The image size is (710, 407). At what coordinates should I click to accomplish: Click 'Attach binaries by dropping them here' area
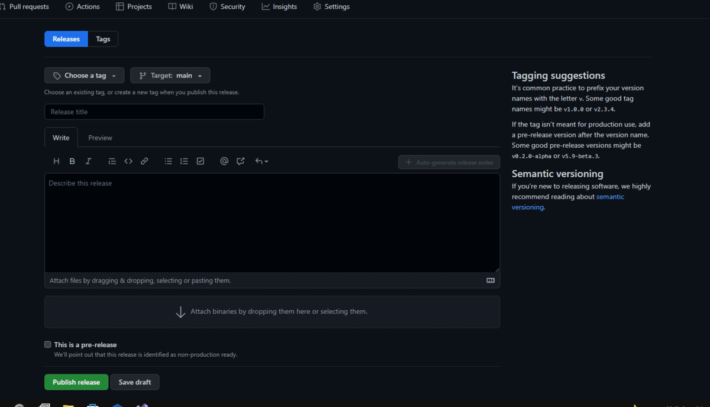point(272,312)
